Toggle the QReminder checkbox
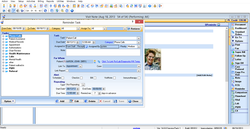Viewport: 250px width, 129px height. click(x=219, y=25)
